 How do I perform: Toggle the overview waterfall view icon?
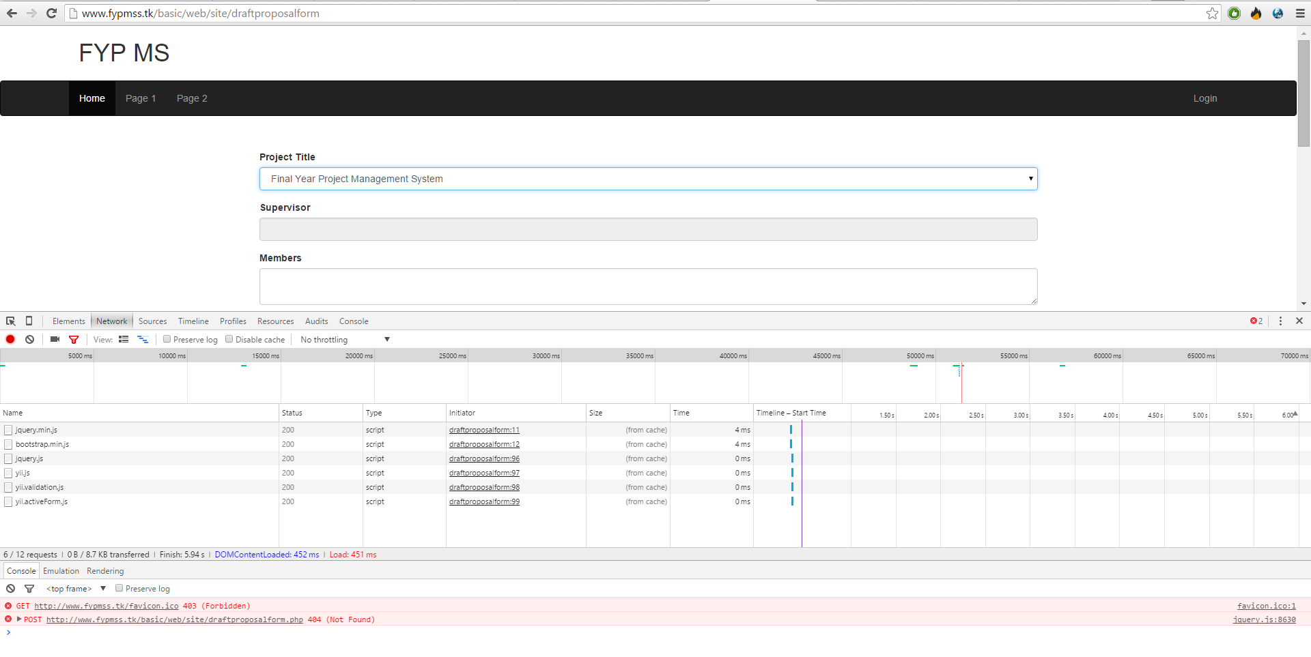[x=143, y=339]
